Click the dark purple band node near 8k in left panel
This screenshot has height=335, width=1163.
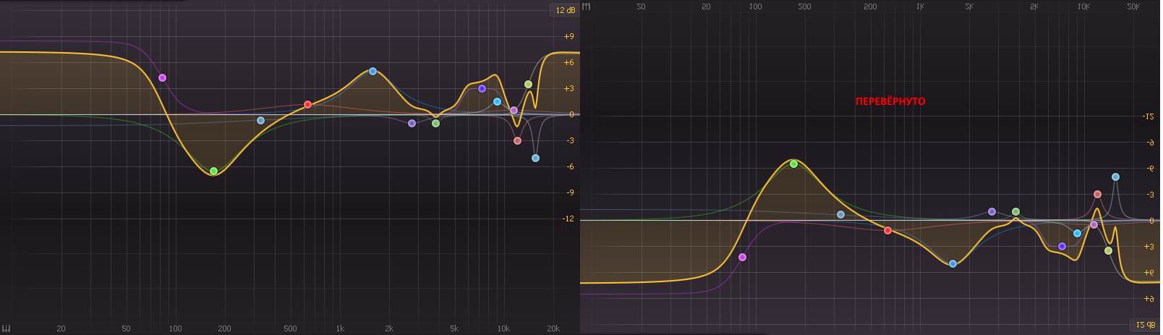point(482,89)
